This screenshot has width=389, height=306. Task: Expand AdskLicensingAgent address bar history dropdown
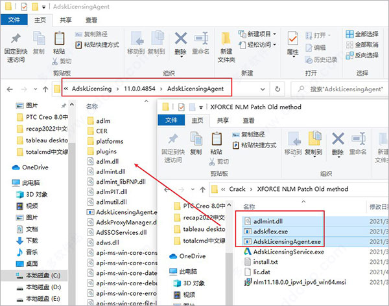(x=263, y=89)
